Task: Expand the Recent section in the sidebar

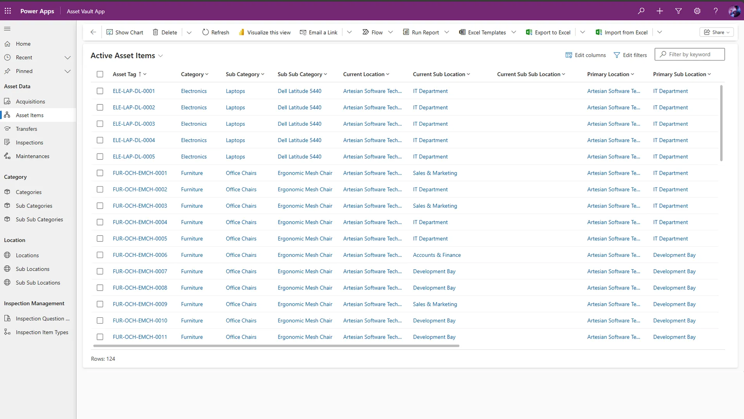Action: (x=67, y=57)
